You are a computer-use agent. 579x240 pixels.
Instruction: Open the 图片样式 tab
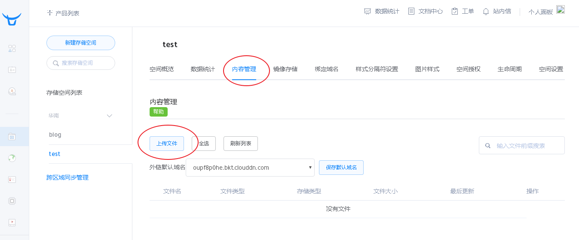[427, 69]
